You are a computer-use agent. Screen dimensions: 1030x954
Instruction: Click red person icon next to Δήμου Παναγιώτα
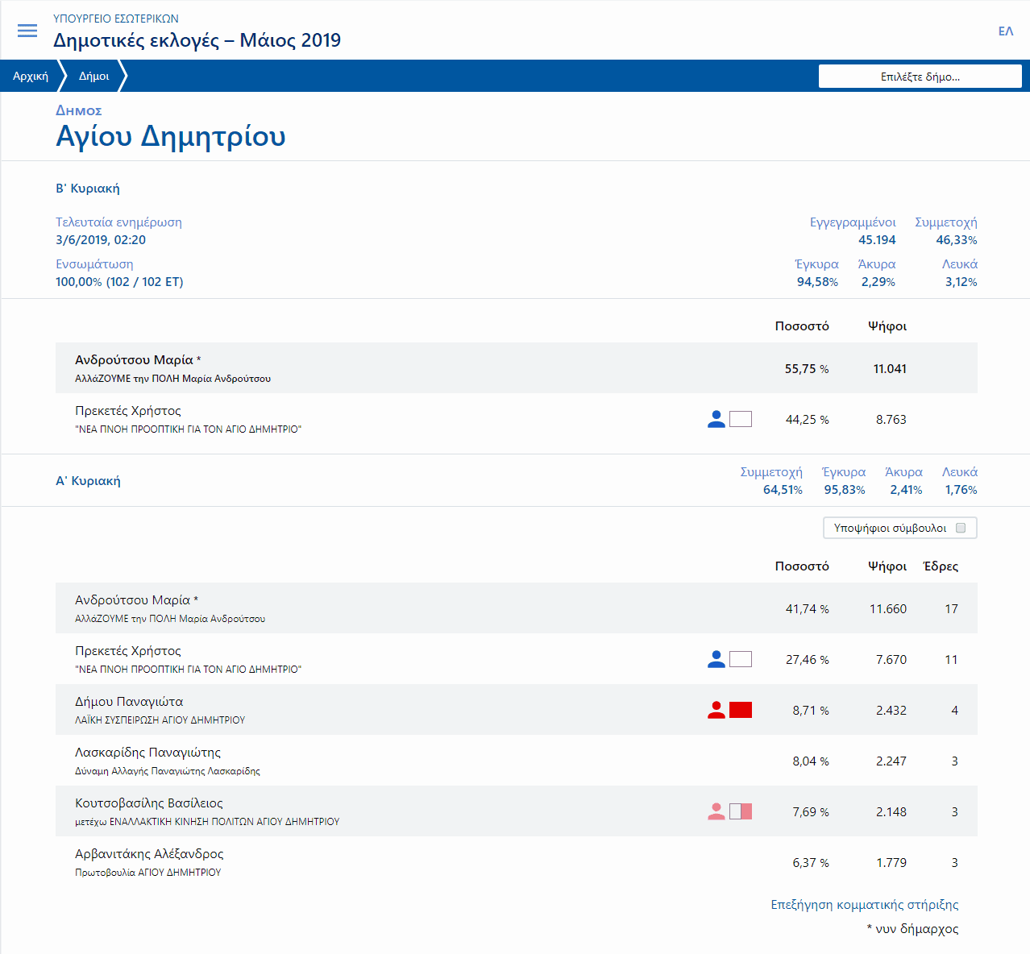point(716,710)
